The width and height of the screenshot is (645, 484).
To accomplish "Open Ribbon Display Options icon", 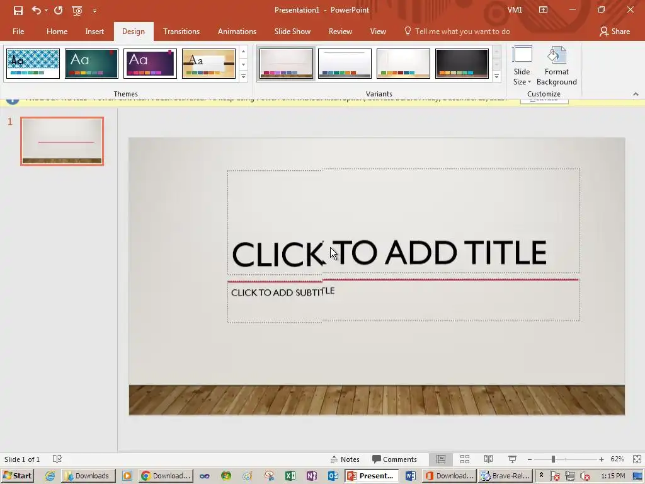I will (x=543, y=10).
